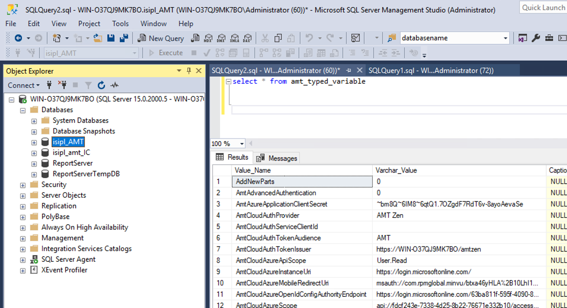Viewport: 567px width, 308px height.
Task: Click the Navigate Backward arrow icon
Action: pos(18,38)
